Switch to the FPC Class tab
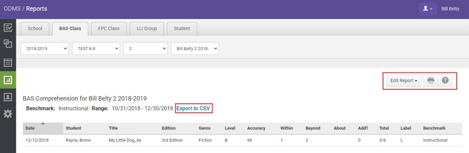The image size is (469, 153). [x=109, y=28]
